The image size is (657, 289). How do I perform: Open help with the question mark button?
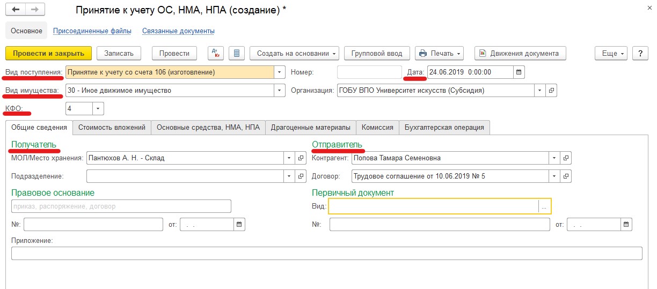coord(640,53)
